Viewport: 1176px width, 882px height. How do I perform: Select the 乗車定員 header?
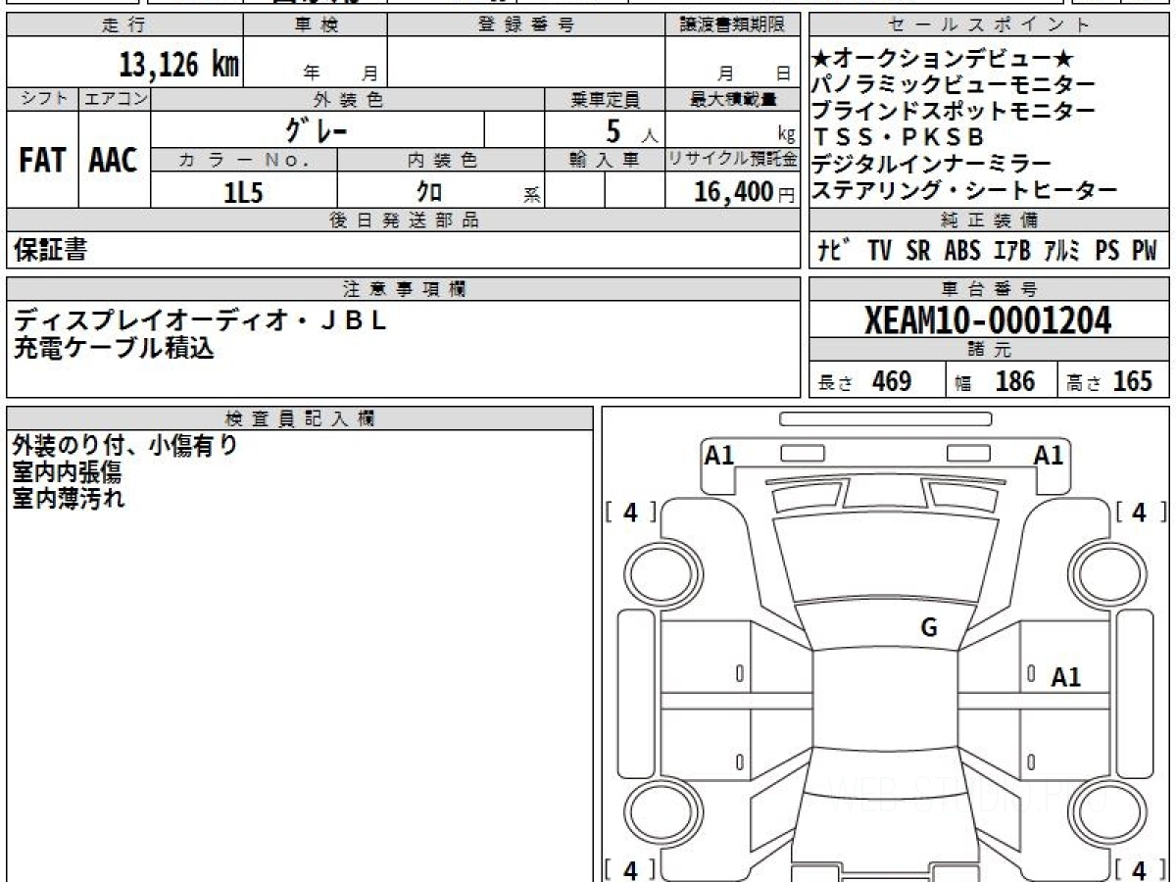605,99
